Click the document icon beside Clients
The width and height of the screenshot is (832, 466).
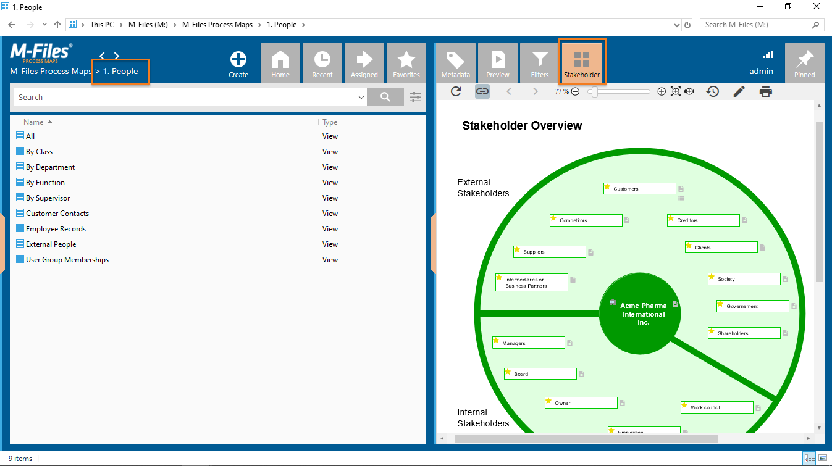click(x=763, y=248)
